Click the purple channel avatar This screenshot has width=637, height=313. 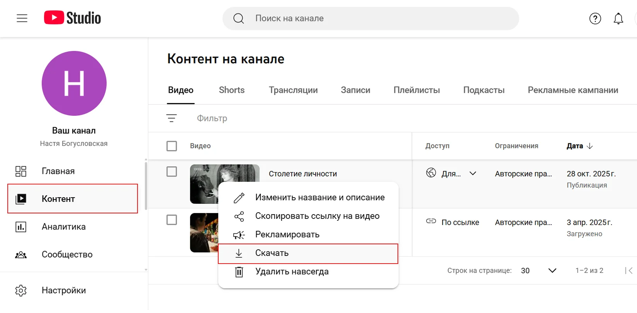click(x=74, y=83)
